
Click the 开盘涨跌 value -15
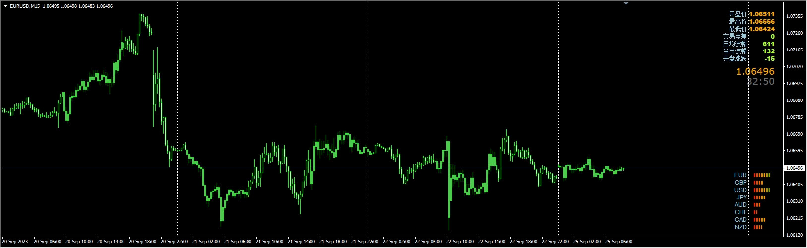pyautogui.click(x=769, y=59)
